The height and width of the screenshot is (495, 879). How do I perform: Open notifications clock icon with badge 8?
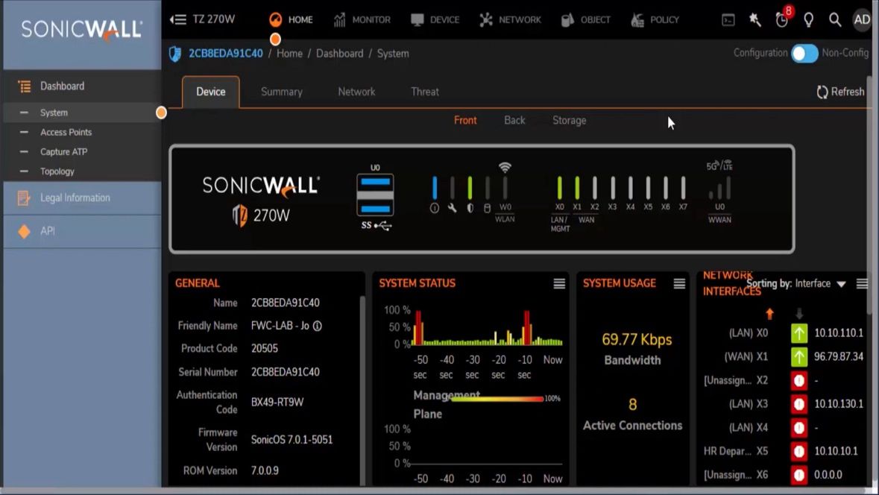pos(782,19)
